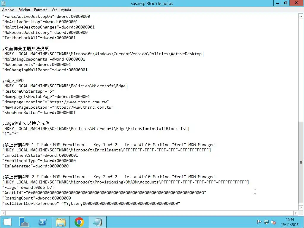Click the "AcctUId" line
The width and height of the screenshot is (304, 228).
click(104, 193)
